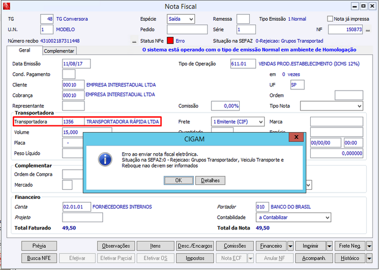Open the NF number lookup ellipsis

(368, 30)
